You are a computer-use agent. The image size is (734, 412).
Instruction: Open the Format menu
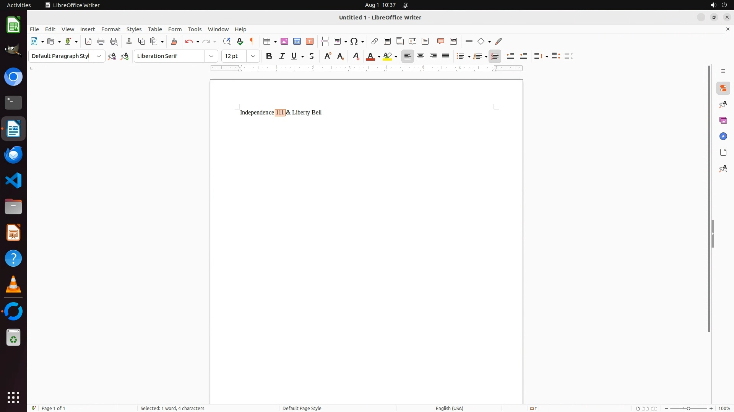coord(110,29)
